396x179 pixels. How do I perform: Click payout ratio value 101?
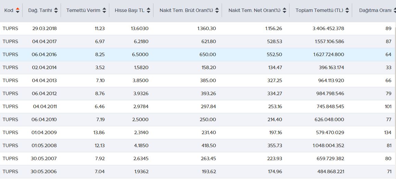tap(388, 106)
